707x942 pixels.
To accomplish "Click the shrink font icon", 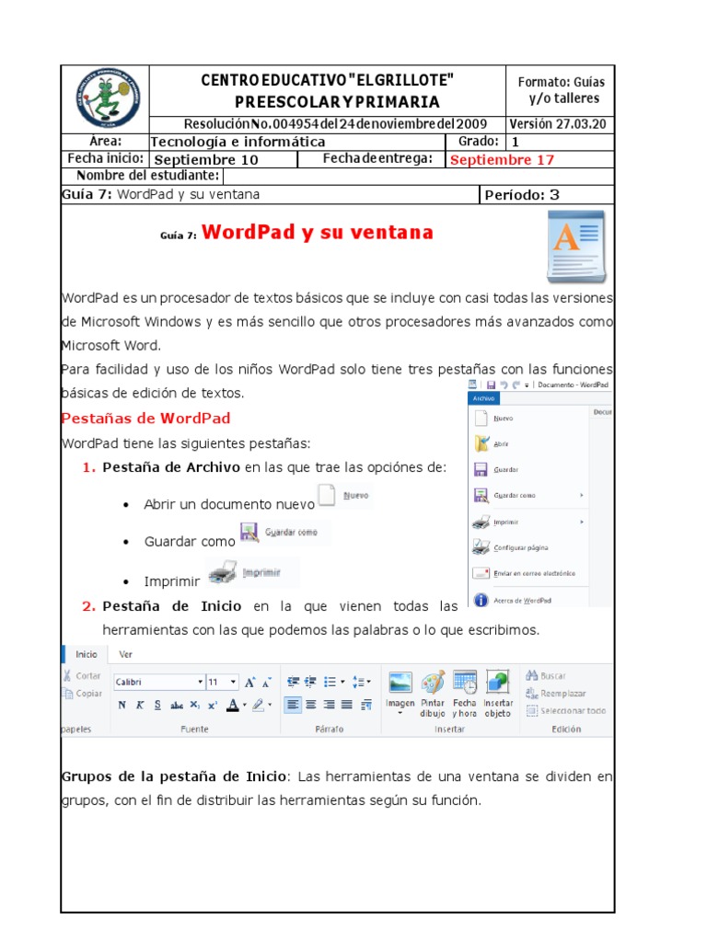I will pos(267,682).
